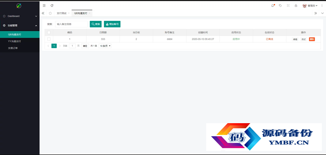Refresh the page using the reload icon
The image size is (326, 155).
[x=52, y=6]
